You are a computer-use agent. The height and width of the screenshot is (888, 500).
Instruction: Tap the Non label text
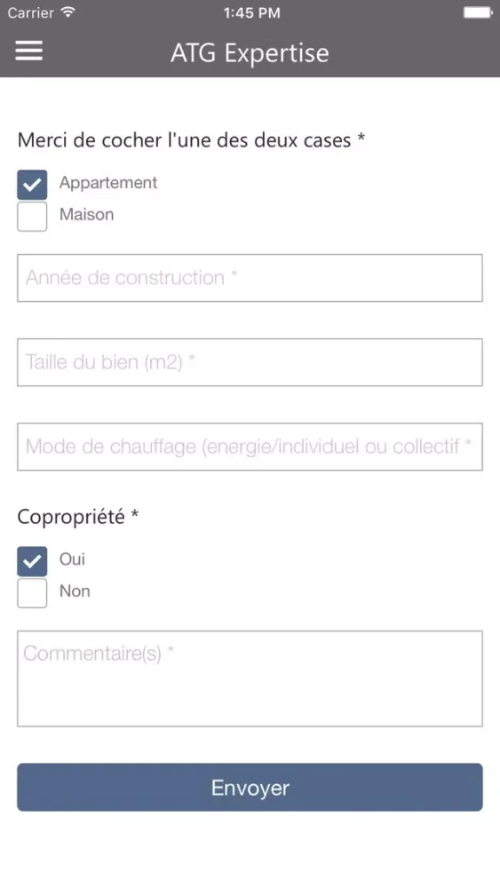pos(75,591)
